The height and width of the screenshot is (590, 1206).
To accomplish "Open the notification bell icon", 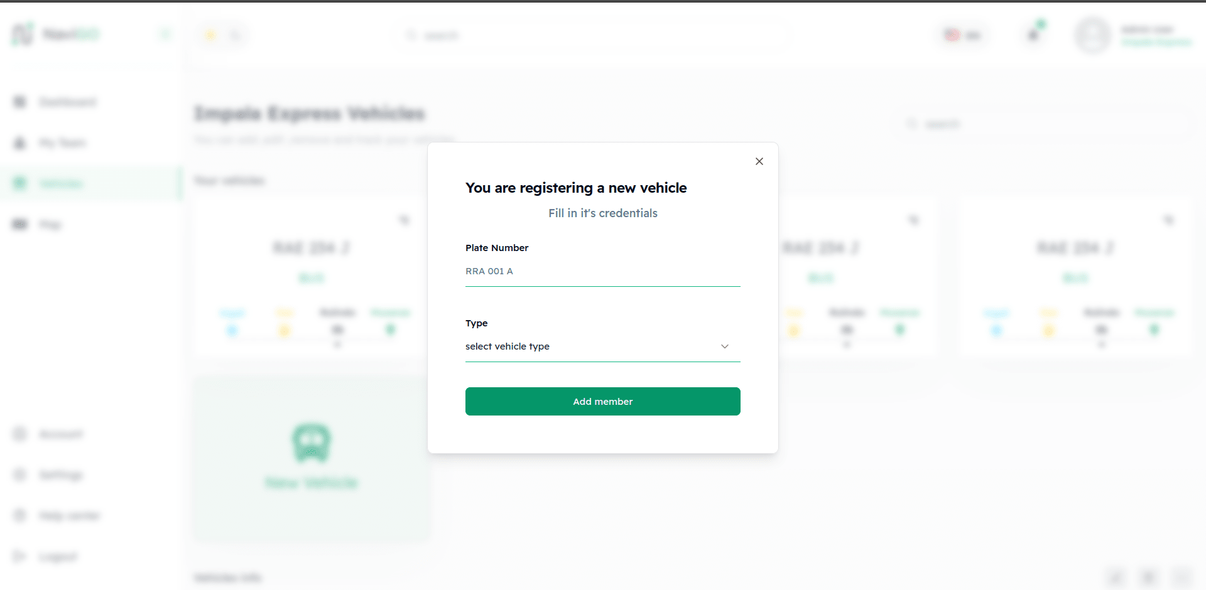I will click(1033, 35).
